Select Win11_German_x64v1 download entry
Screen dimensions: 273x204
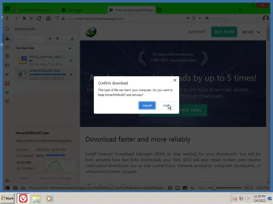coord(46,60)
